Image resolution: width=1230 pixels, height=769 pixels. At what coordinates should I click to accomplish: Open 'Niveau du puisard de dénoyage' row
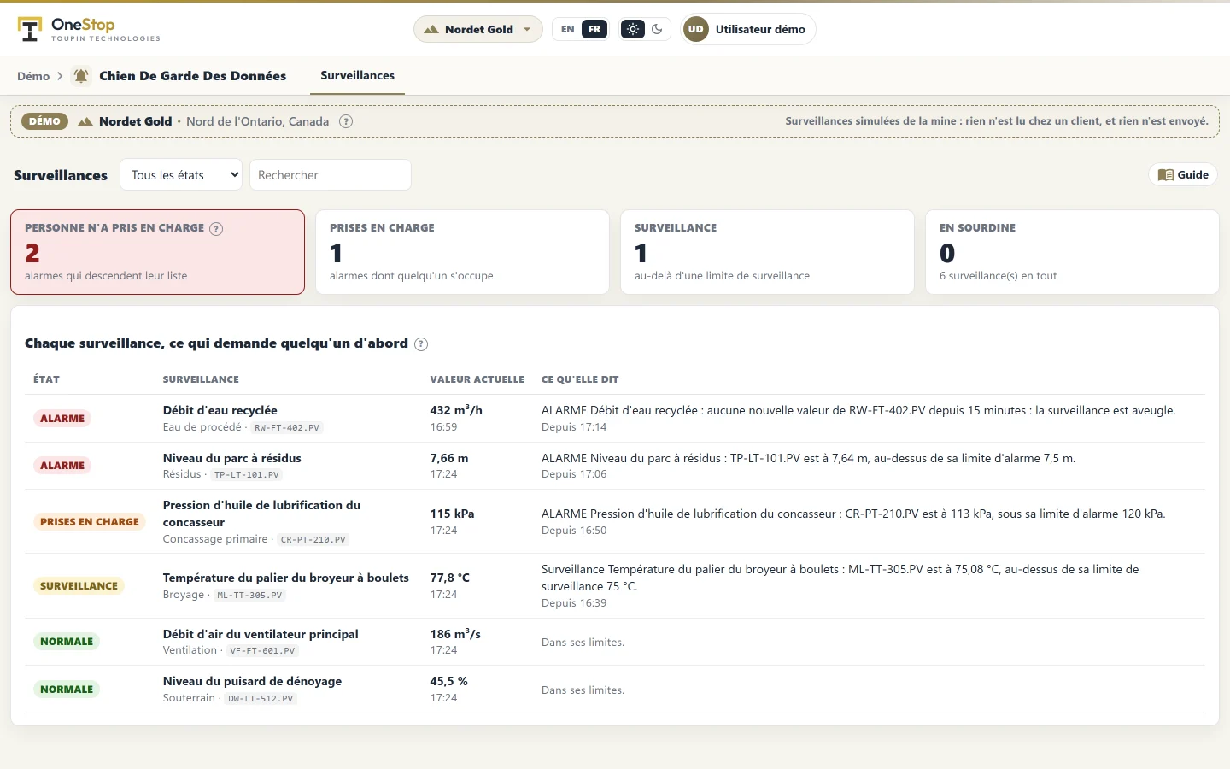click(x=615, y=690)
